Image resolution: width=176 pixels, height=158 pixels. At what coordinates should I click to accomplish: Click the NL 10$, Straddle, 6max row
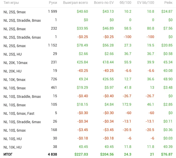click(22, 122)
